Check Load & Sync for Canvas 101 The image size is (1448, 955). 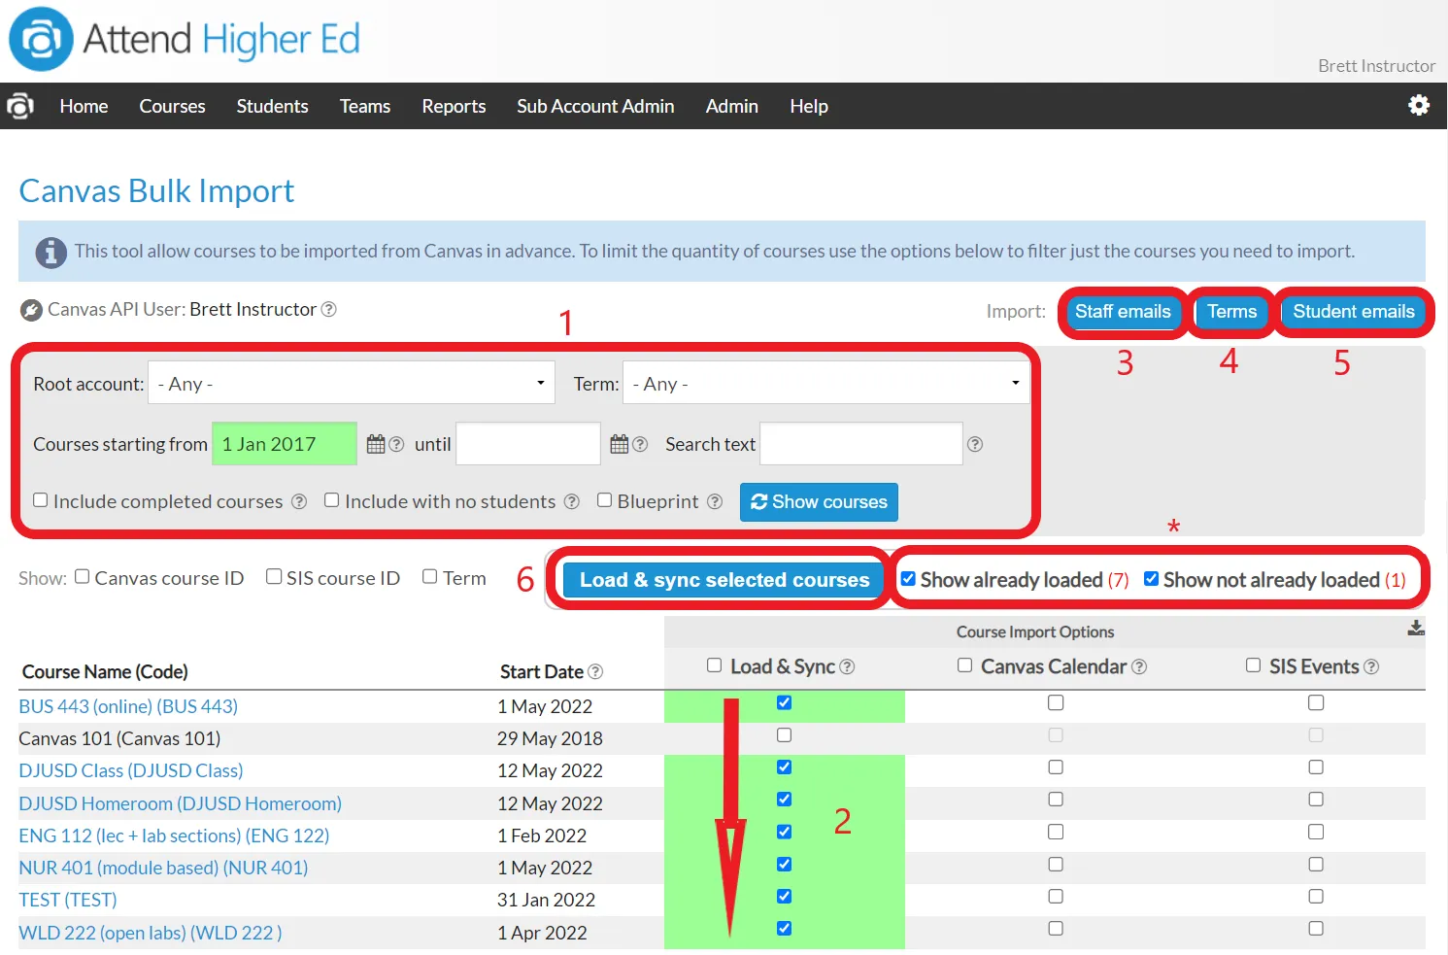(784, 735)
